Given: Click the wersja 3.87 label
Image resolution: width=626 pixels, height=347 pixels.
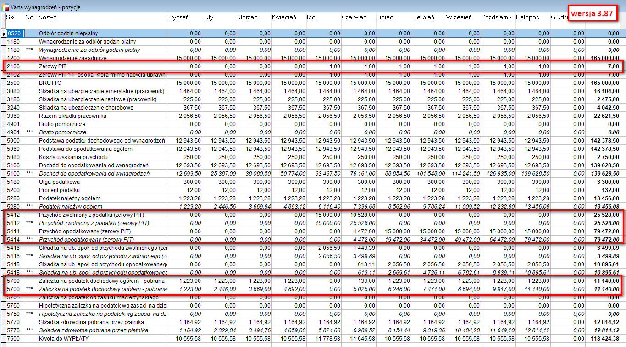Looking at the screenshot, I should pyautogui.click(x=592, y=13).
